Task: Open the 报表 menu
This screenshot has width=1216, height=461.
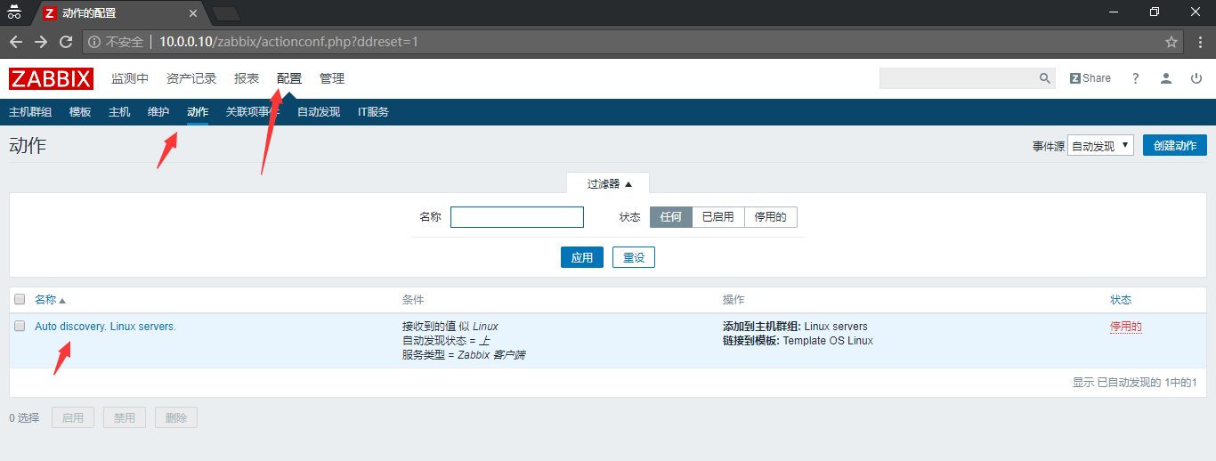Action: [247, 78]
